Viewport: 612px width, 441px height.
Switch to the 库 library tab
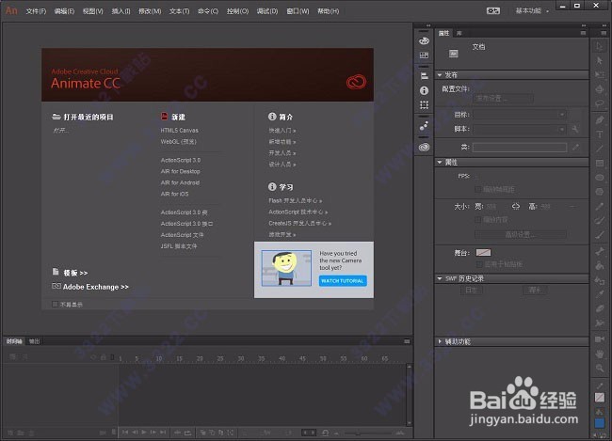(x=459, y=33)
